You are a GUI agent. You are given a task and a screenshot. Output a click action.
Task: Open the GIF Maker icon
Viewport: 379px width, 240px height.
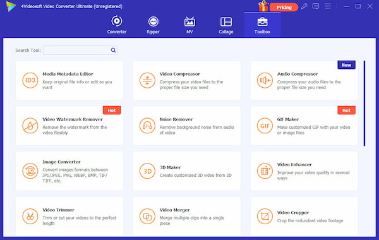pyautogui.click(x=265, y=126)
